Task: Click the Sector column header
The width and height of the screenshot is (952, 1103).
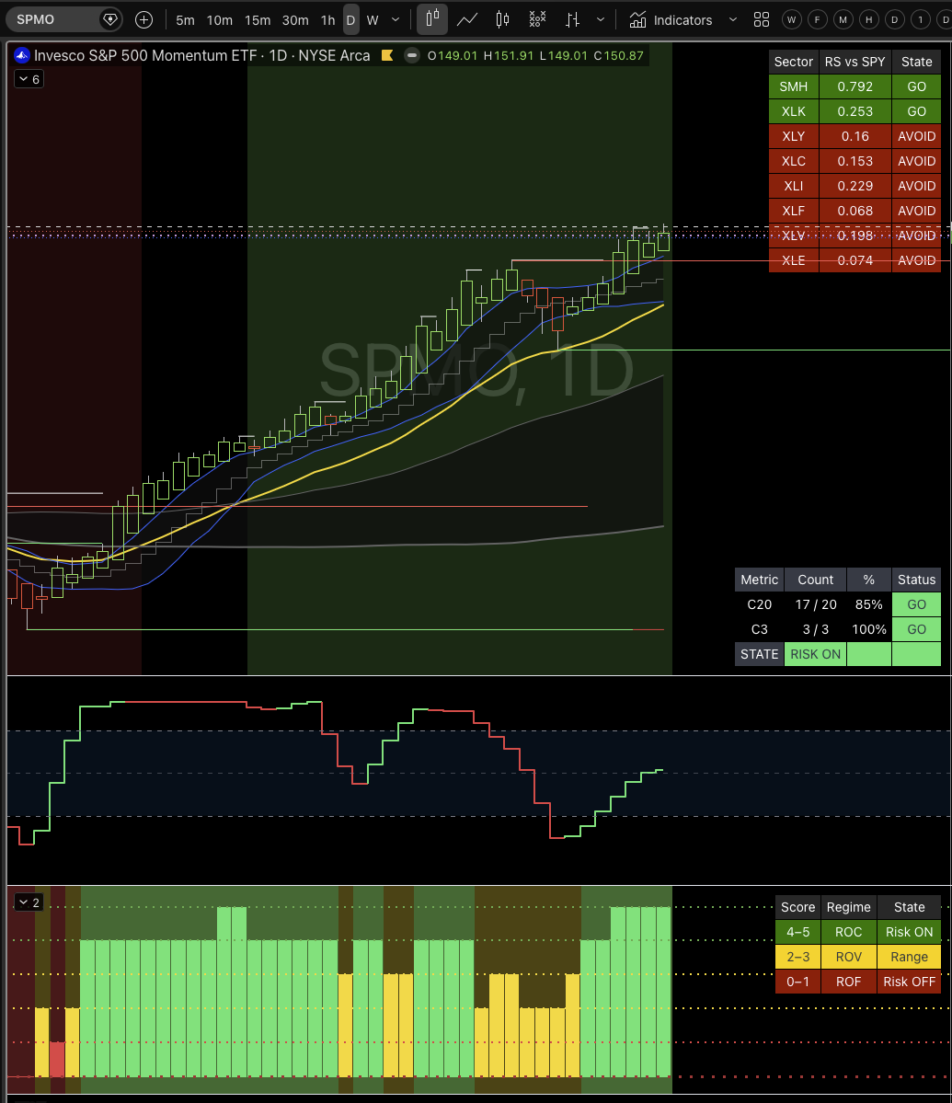Action: tap(794, 62)
